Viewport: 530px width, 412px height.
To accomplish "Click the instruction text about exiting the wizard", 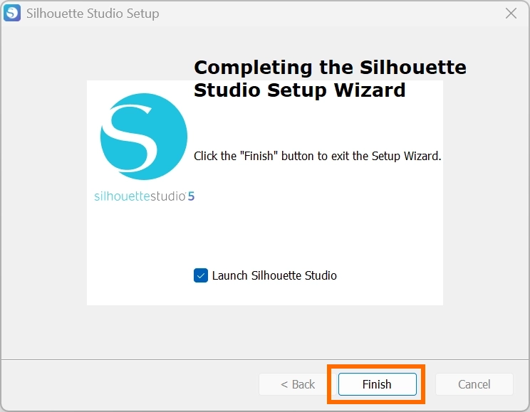I will point(318,156).
